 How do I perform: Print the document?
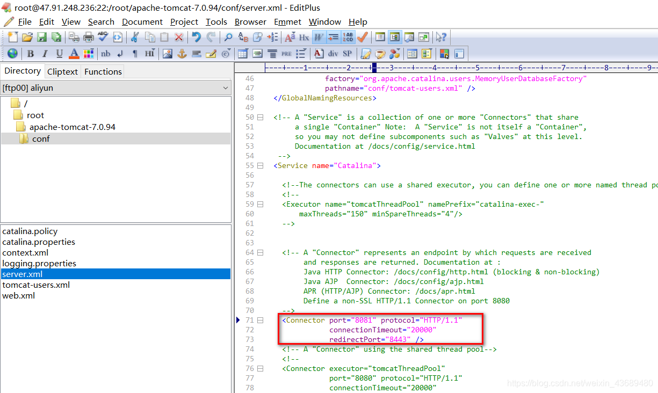[x=89, y=37]
